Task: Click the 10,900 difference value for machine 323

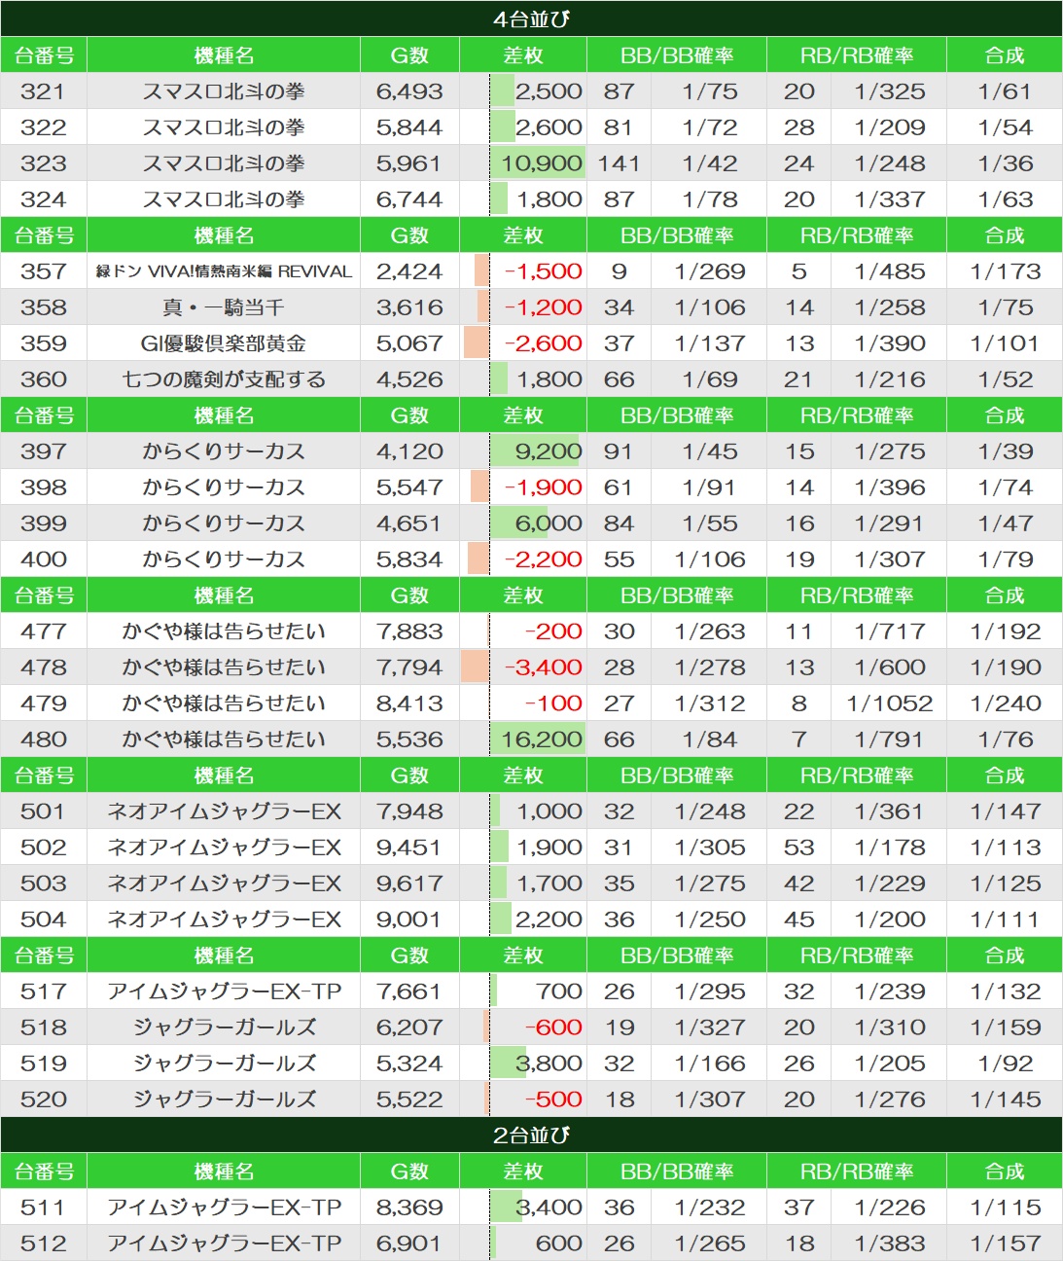Action: [542, 163]
